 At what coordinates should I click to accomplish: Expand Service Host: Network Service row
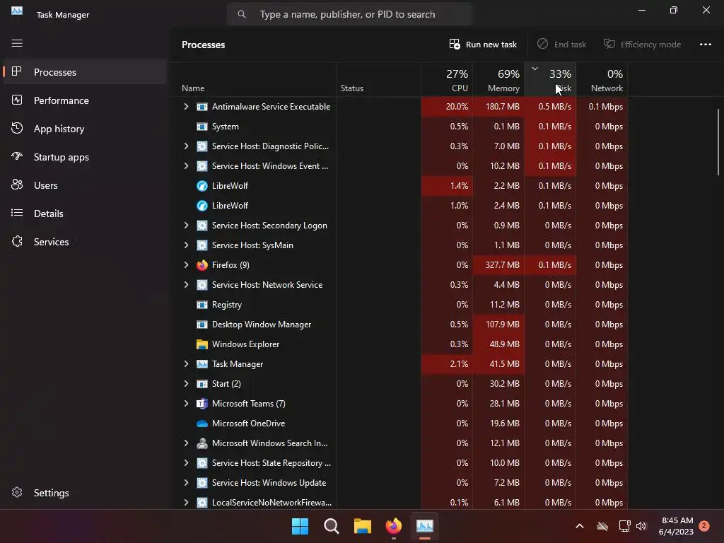[x=186, y=285]
